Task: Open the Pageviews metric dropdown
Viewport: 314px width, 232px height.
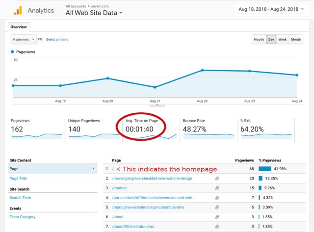Action: (24, 39)
